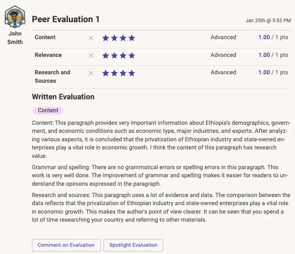Click the Research and Sources criterion label

click(x=52, y=76)
